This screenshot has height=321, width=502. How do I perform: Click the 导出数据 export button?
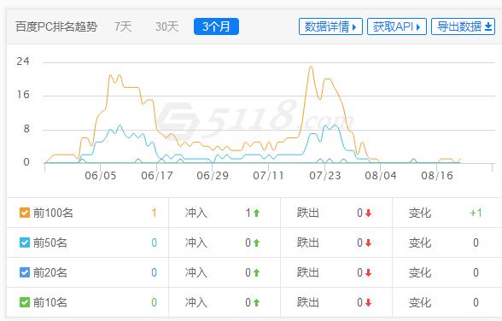(x=464, y=26)
